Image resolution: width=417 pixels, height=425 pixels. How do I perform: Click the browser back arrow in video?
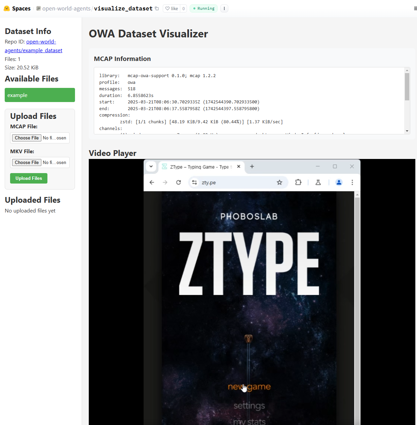tap(152, 182)
